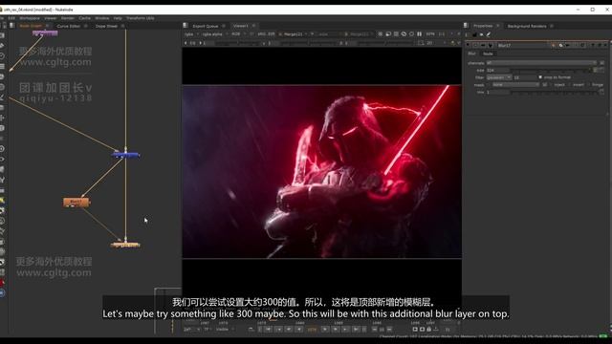This screenshot has height=344, width=612.
Task: Click the pause icon in Viewer toolbar
Action: [x=419, y=34]
